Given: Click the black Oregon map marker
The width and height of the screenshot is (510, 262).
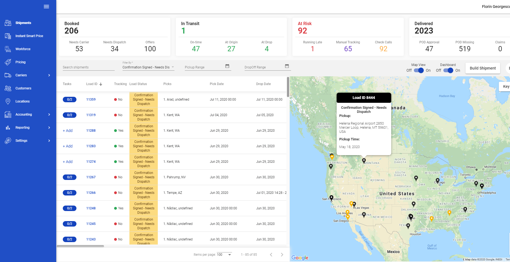Looking at the screenshot, I should 331,167.
